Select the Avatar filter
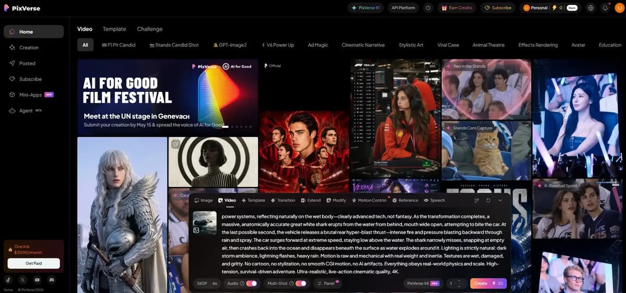The height and width of the screenshot is (293, 626). pos(578,45)
